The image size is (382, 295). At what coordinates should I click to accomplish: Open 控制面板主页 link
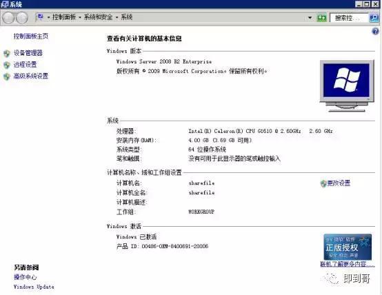[31, 37]
